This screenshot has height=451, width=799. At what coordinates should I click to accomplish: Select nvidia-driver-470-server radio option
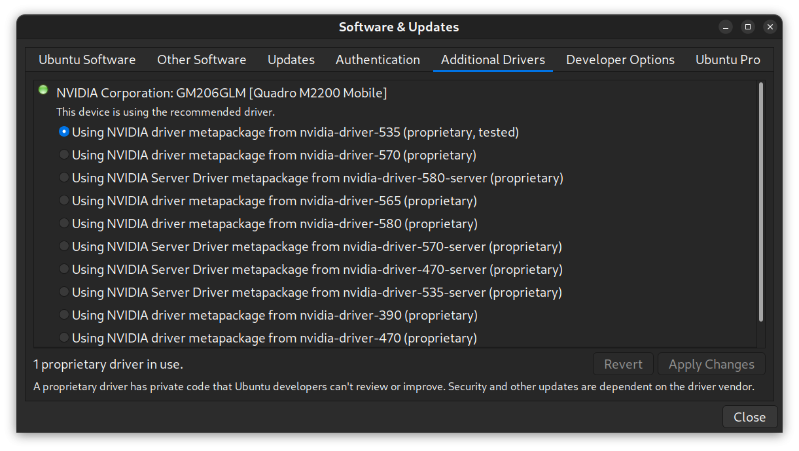[x=64, y=269]
